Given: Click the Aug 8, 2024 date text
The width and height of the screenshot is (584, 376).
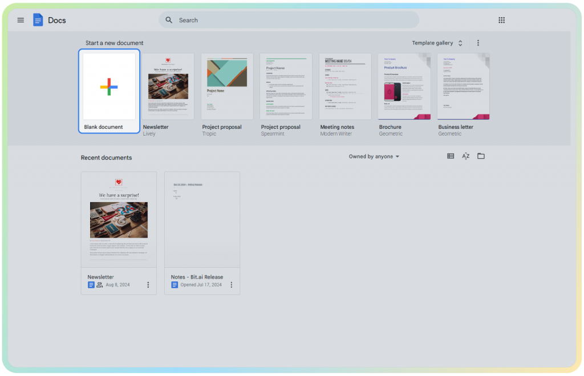Looking at the screenshot, I should (117, 285).
